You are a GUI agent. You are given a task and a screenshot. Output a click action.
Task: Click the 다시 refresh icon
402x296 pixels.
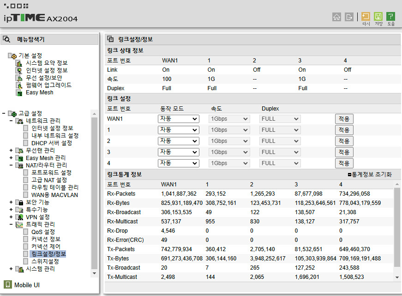click(x=366, y=17)
